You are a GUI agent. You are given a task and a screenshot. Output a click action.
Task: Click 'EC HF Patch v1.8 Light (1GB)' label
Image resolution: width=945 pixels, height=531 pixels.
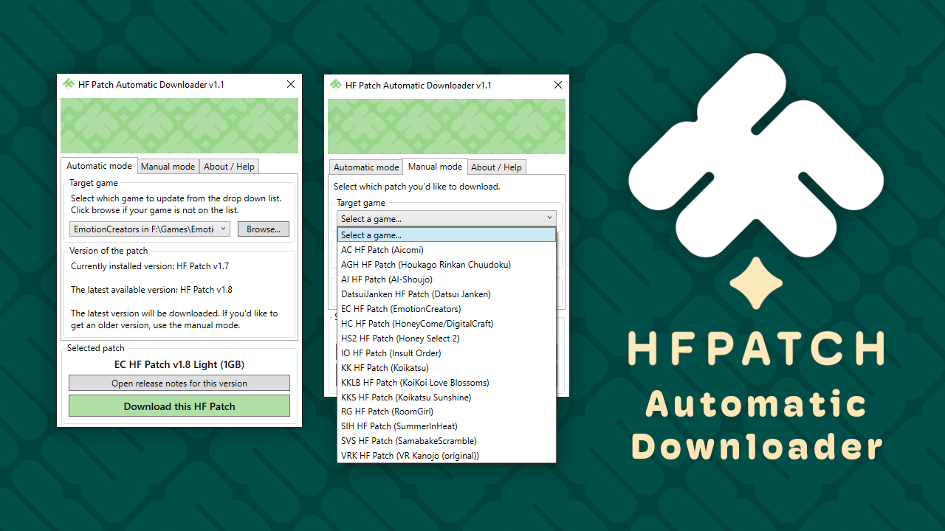pyautogui.click(x=179, y=364)
